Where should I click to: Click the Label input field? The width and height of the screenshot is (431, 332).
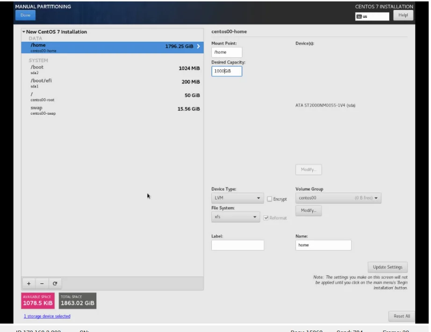[237, 245]
